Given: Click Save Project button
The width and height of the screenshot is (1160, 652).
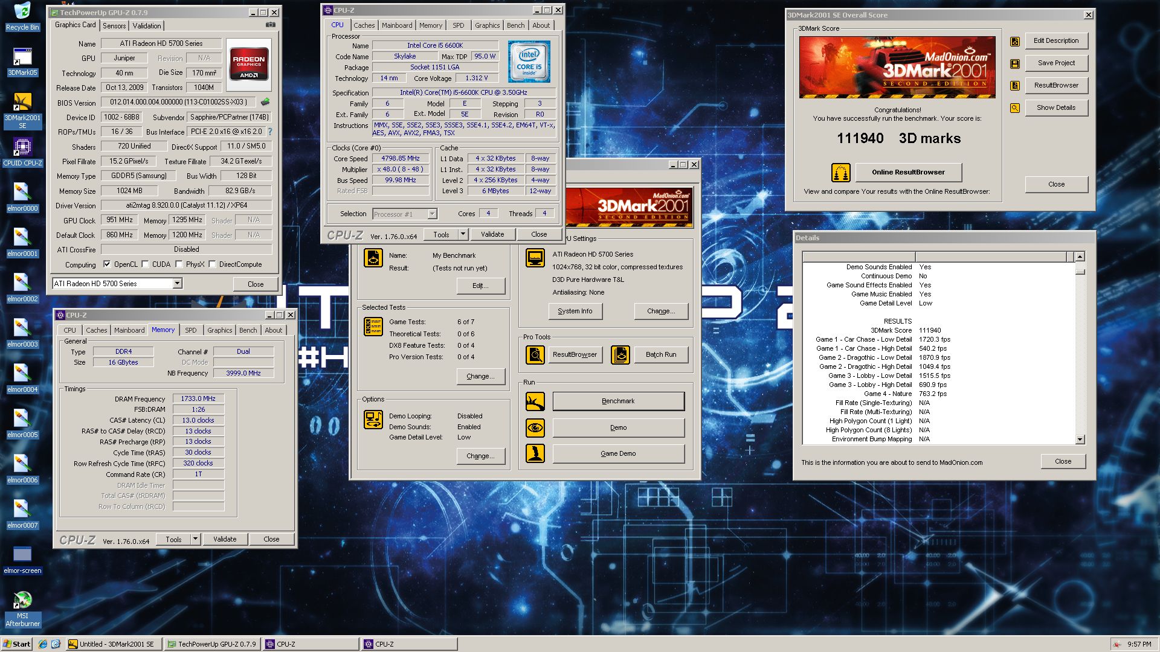Looking at the screenshot, I should coord(1056,63).
